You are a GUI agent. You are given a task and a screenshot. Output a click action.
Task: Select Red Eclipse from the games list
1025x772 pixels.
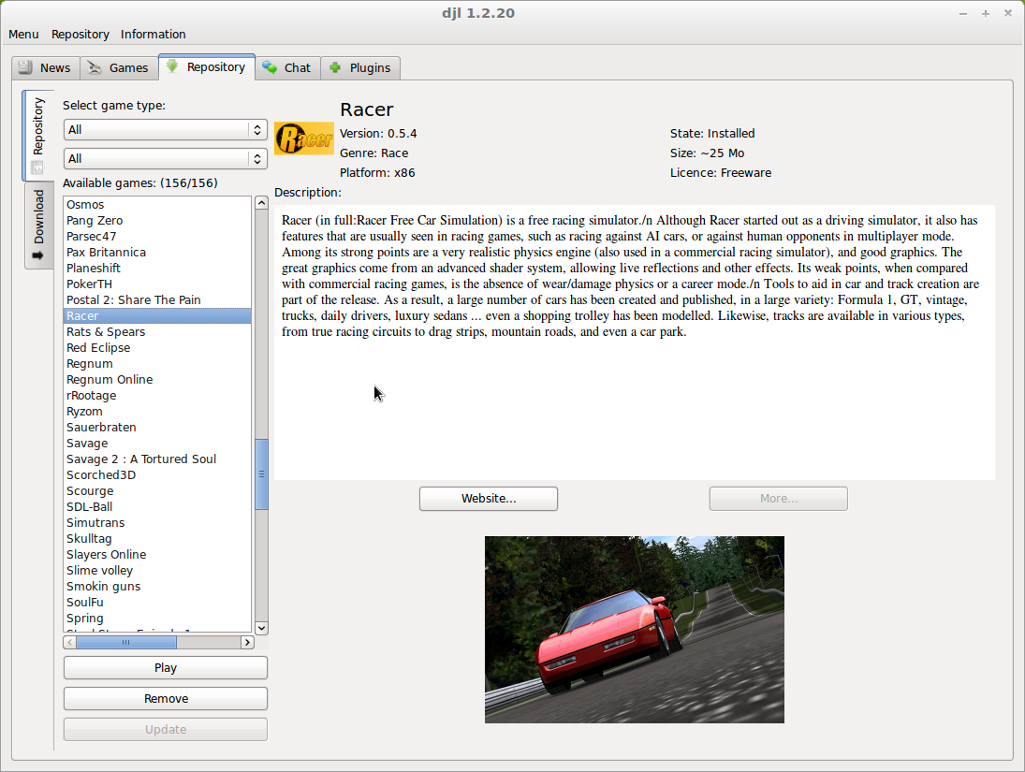tap(98, 347)
